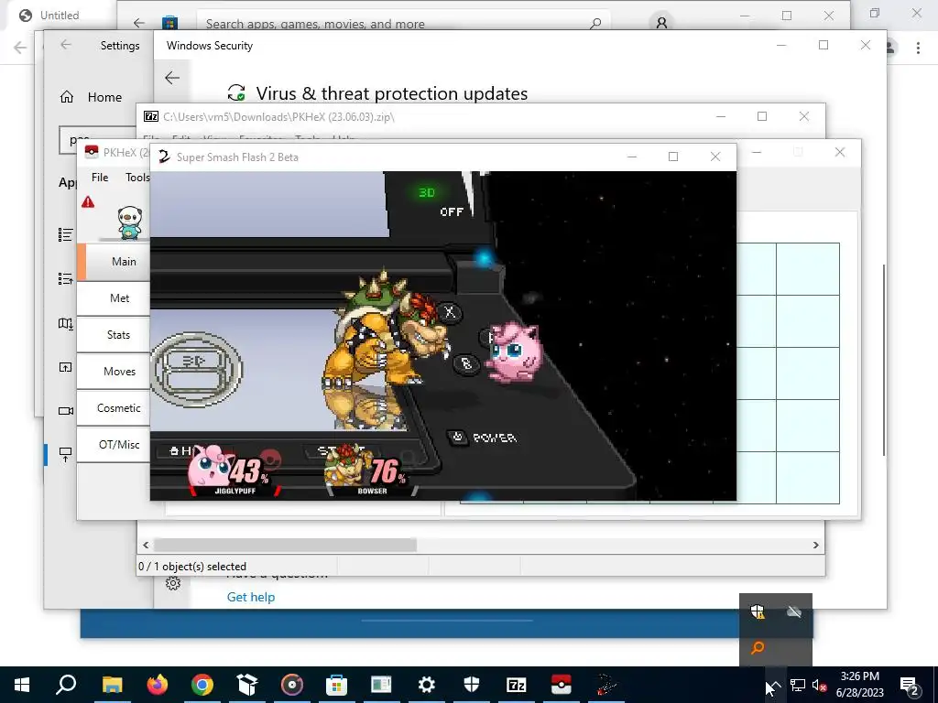Open the Stats tab in PKHeX
Screen dimensions: 938x703
115,335
